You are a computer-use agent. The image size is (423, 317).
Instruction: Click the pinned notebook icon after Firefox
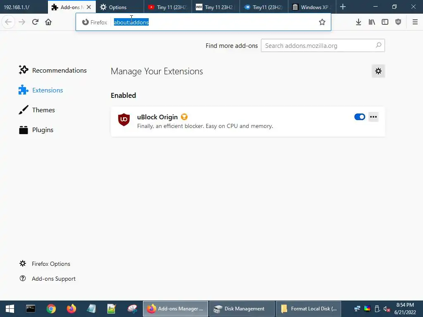pos(91,309)
